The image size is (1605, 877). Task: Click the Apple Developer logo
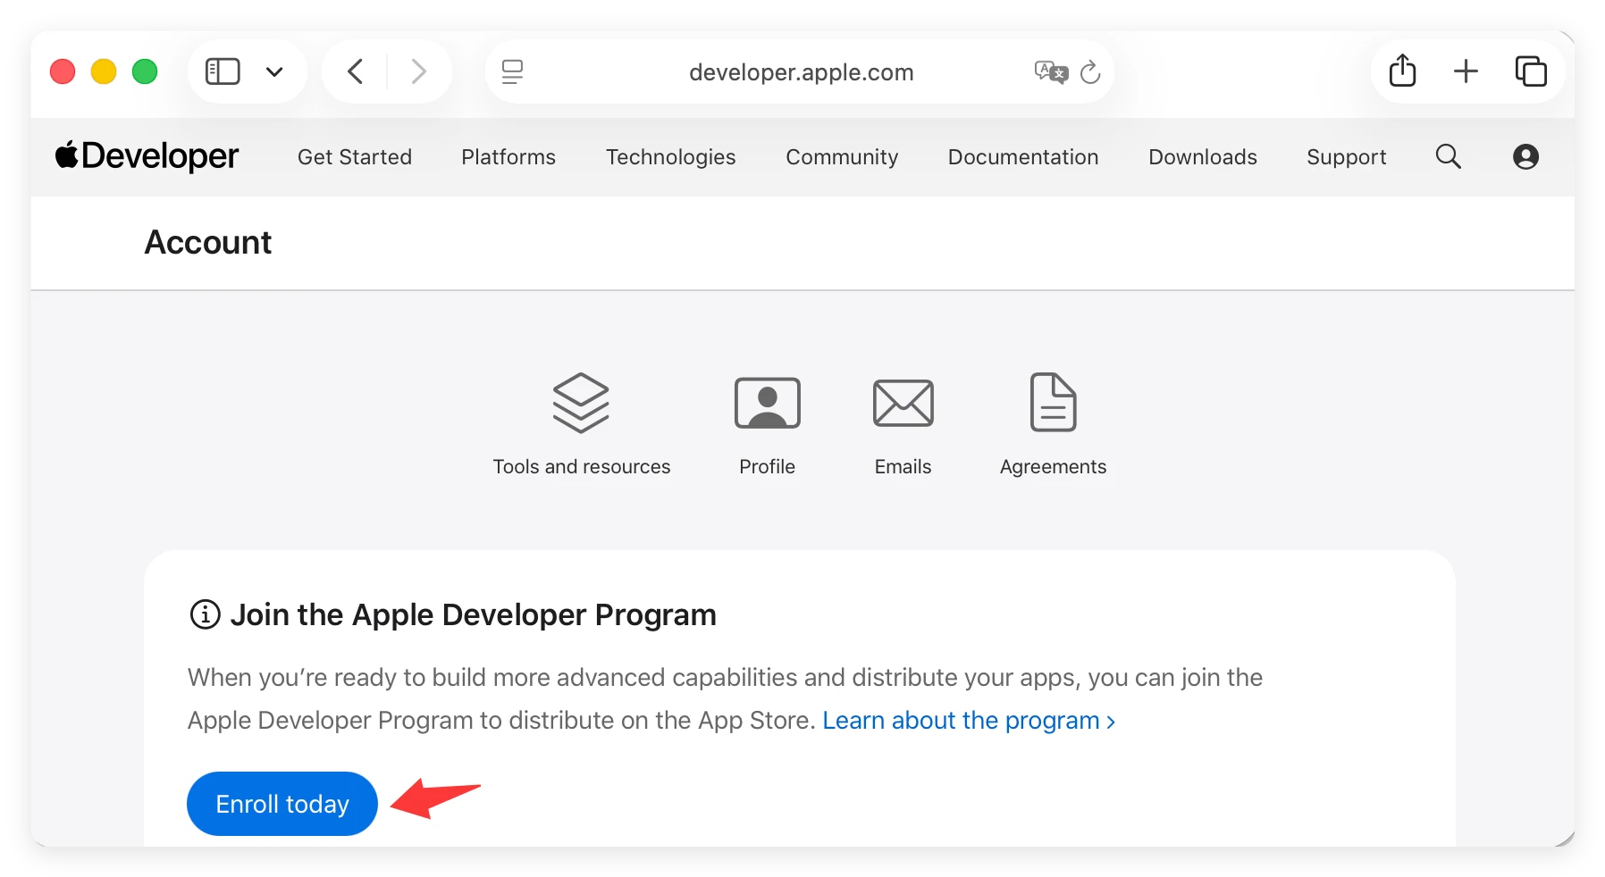[147, 156]
